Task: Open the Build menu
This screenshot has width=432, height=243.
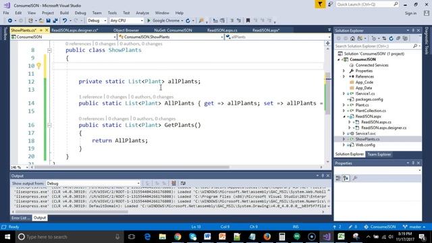Action: pos(64,13)
